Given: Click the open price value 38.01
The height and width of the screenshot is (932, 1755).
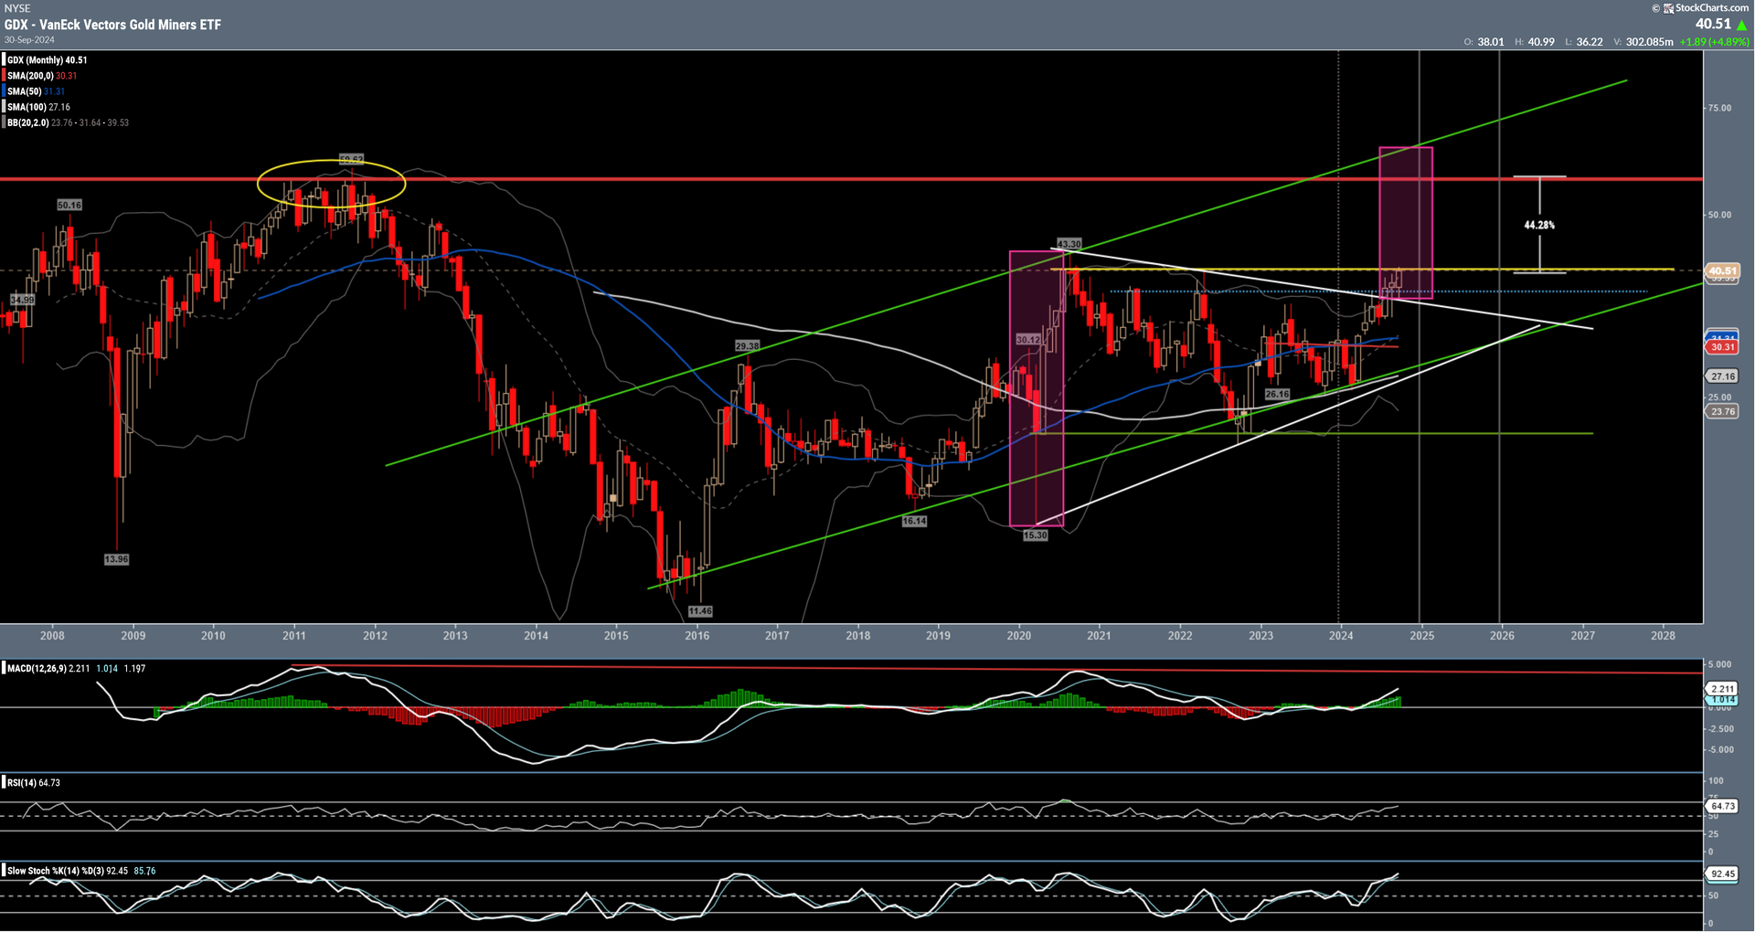Looking at the screenshot, I should pos(1491,42).
